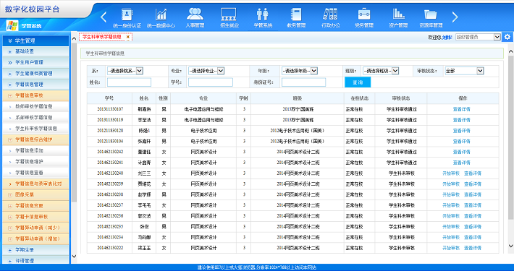Open the 审核状态 dropdown showing 全部
Image resolution: width=514 pixels, height=271 pixels.
(x=464, y=71)
